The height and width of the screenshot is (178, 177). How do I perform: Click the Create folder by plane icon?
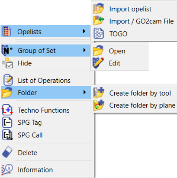(x=99, y=105)
